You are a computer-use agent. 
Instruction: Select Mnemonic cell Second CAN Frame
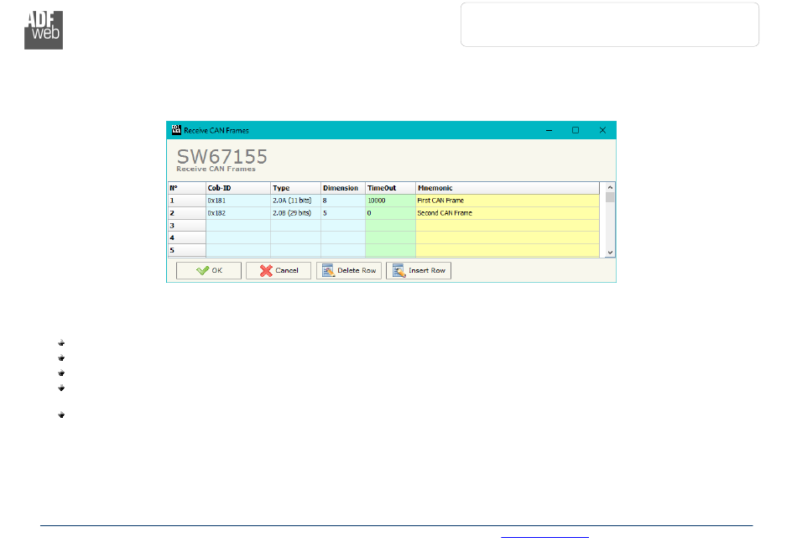point(508,213)
